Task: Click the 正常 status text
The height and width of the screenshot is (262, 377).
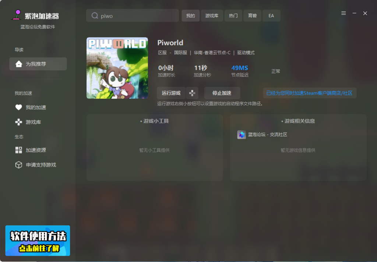Action: [x=276, y=71]
